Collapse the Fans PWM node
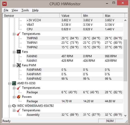This screenshot has width=130, height=125. click(14, 65)
